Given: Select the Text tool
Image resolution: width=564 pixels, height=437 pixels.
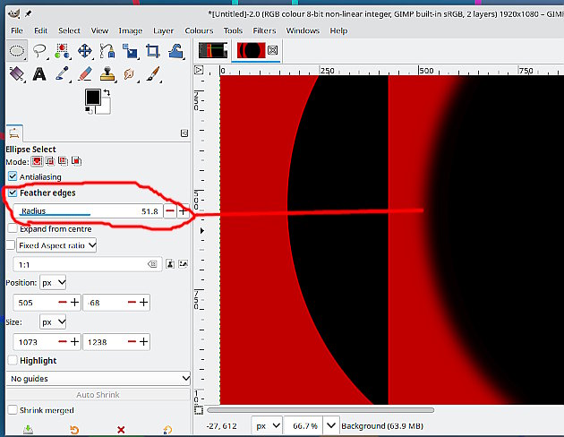Looking at the screenshot, I should click(39, 74).
